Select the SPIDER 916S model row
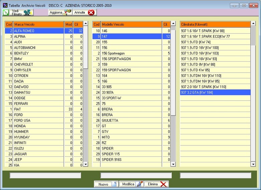The image size is (261, 190). pos(132,160)
